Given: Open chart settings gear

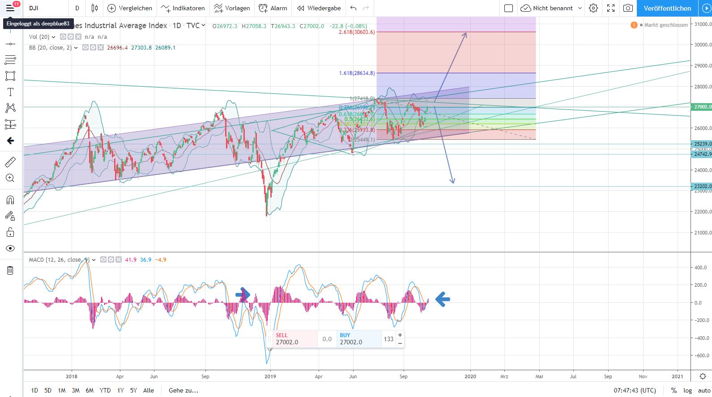Looking at the screenshot, I should 593,8.
